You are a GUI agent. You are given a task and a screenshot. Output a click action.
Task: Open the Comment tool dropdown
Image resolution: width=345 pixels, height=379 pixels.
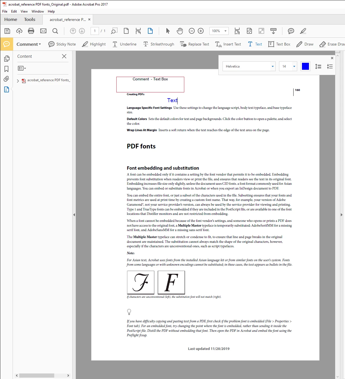coord(29,44)
